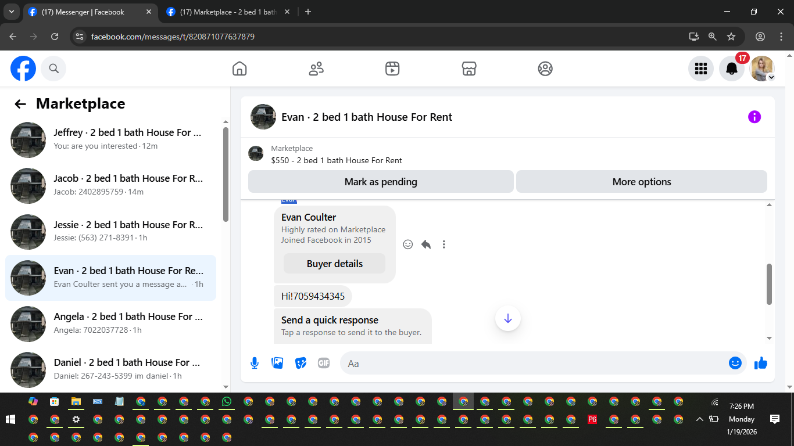Open zoom magnifier in address bar
The image size is (794, 446).
click(713, 37)
